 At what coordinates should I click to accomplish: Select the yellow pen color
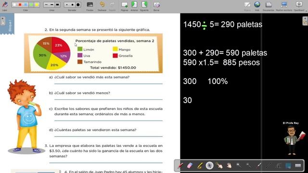tap(37, 5)
